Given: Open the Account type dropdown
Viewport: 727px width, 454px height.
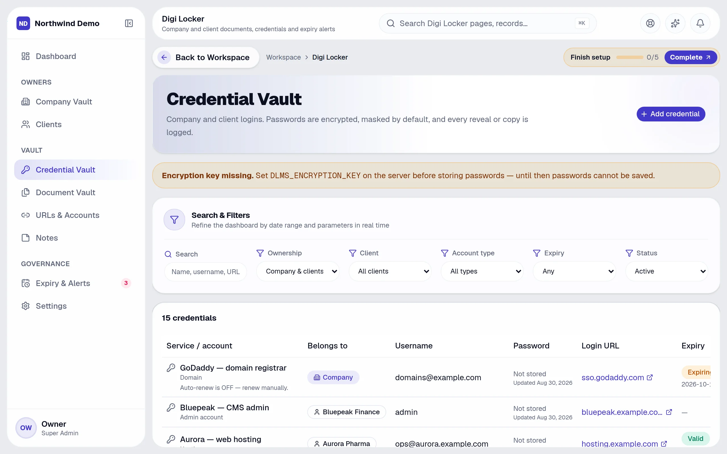Looking at the screenshot, I should point(482,271).
